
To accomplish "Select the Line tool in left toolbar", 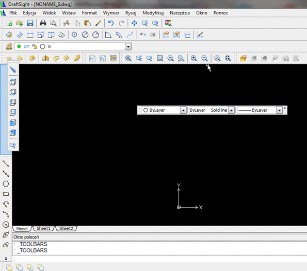I will point(6,163).
